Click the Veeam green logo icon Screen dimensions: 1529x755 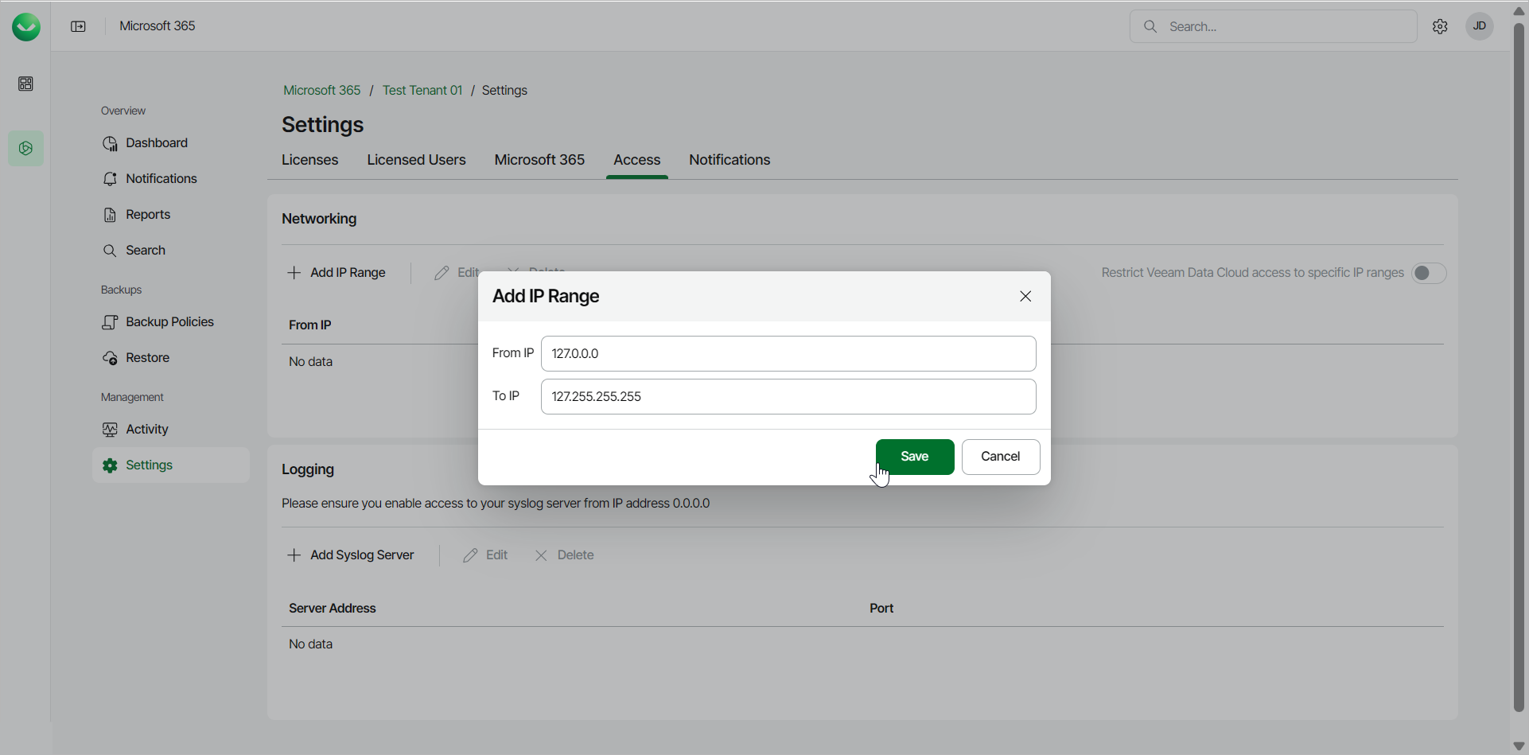(x=26, y=27)
